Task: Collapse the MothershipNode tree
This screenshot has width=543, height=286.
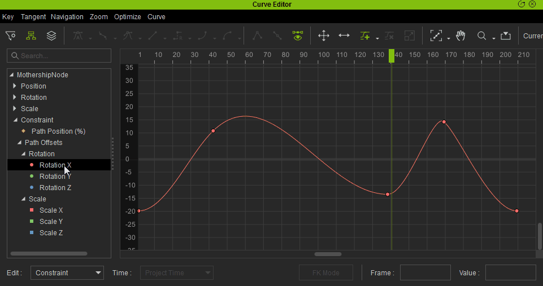Action: [x=11, y=74]
